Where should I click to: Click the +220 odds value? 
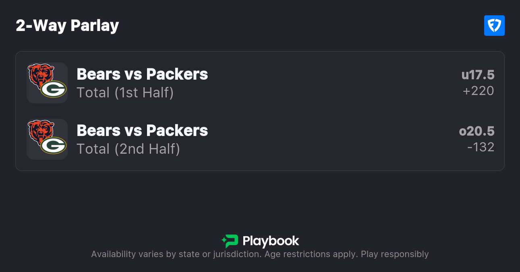[x=478, y=91]
